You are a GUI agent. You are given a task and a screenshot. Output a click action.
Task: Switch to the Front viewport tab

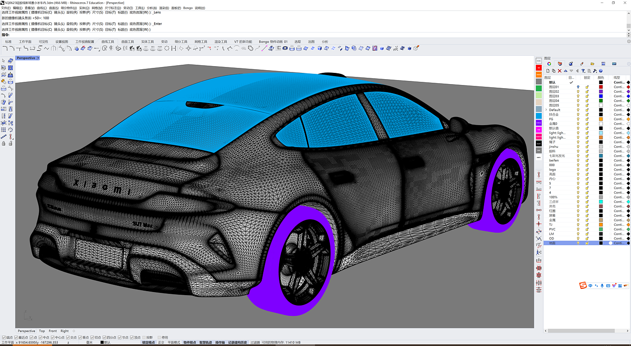pyautogui.click(x=53, y=331)
